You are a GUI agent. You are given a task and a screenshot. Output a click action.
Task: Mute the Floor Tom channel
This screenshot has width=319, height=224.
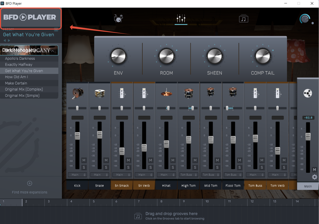240,160
